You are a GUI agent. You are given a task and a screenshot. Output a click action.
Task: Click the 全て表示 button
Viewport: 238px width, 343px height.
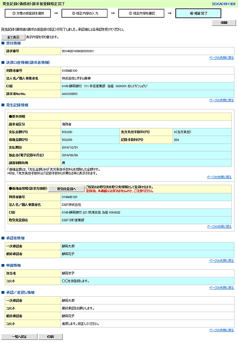[x=13, y=37]
